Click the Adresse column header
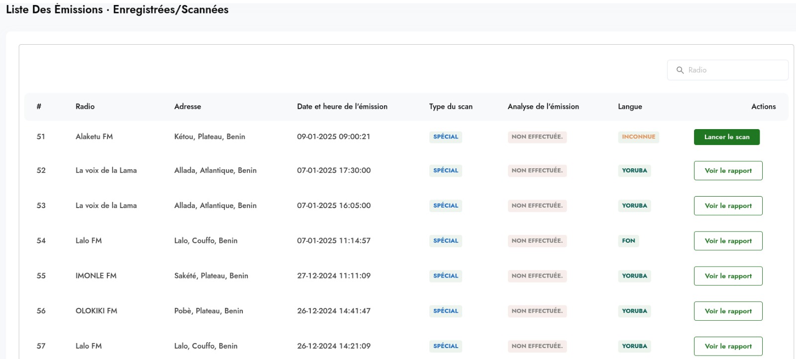 188,107
